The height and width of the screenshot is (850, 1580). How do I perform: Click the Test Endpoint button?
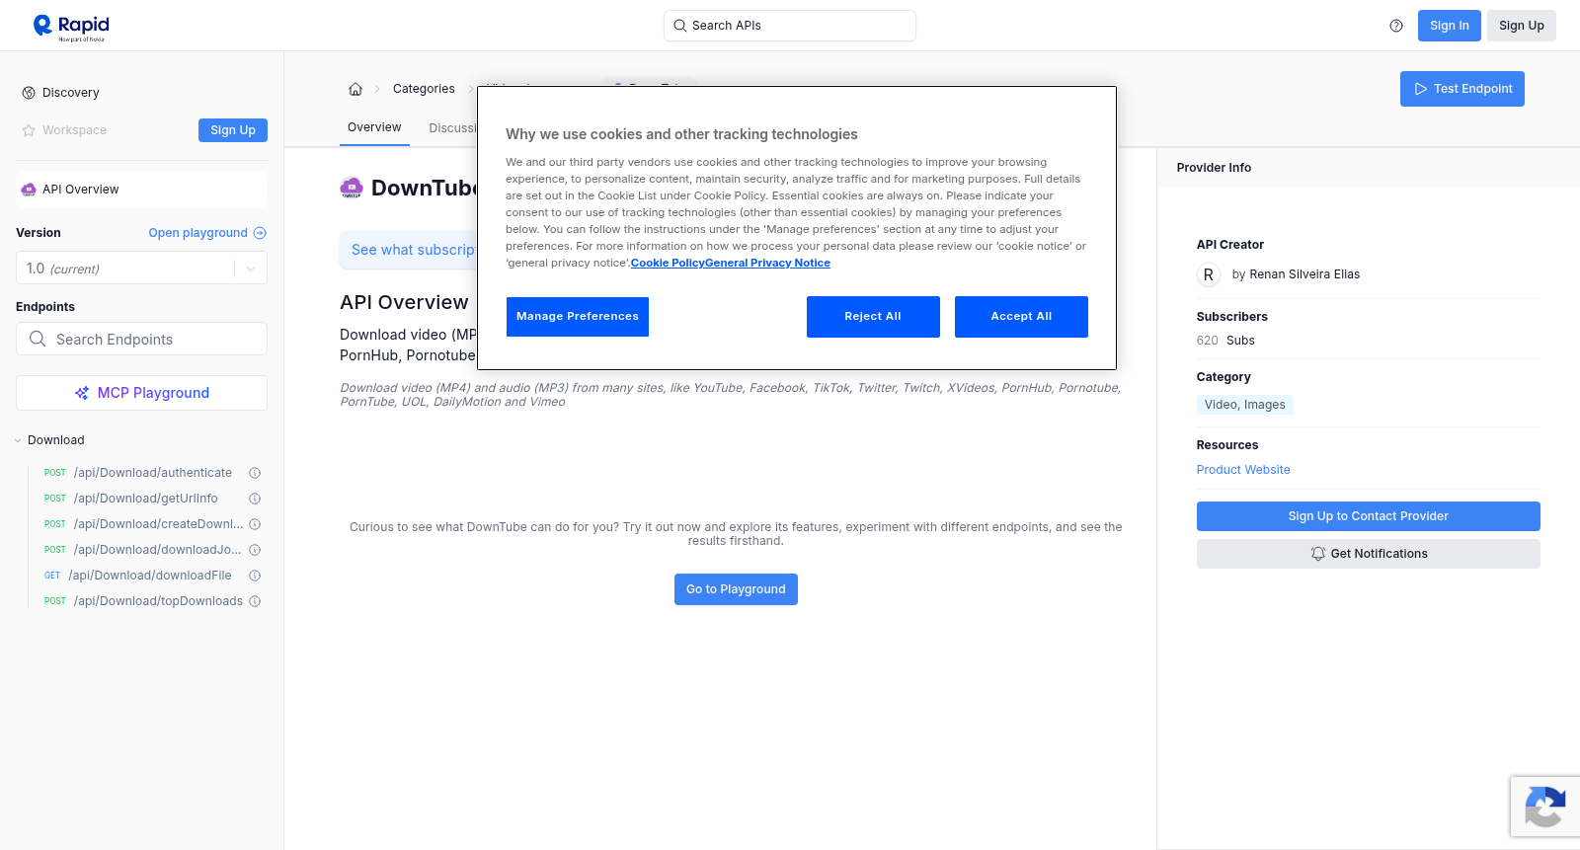coord(1462,89)
